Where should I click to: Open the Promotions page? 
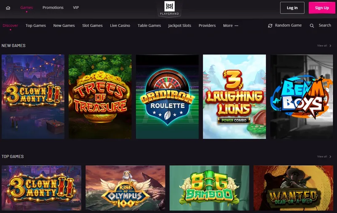click(x=53, y=8)
